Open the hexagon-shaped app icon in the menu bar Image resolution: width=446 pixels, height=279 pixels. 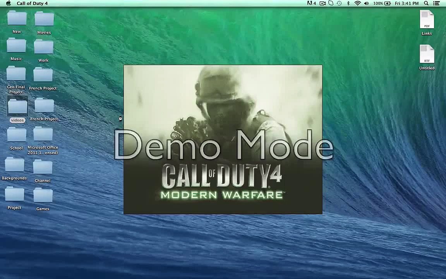coord(331,3)
